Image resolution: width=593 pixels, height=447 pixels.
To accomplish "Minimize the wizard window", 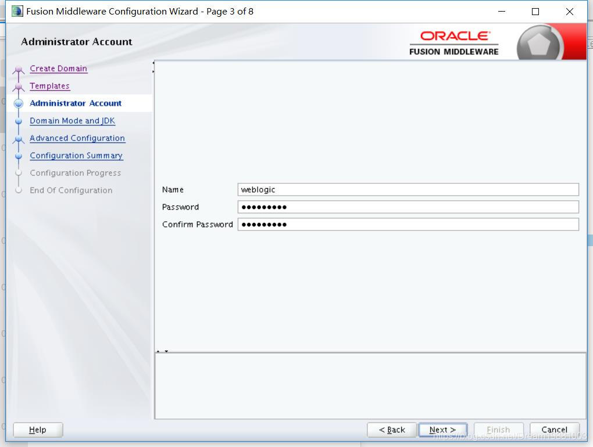I will pos(502,12).
